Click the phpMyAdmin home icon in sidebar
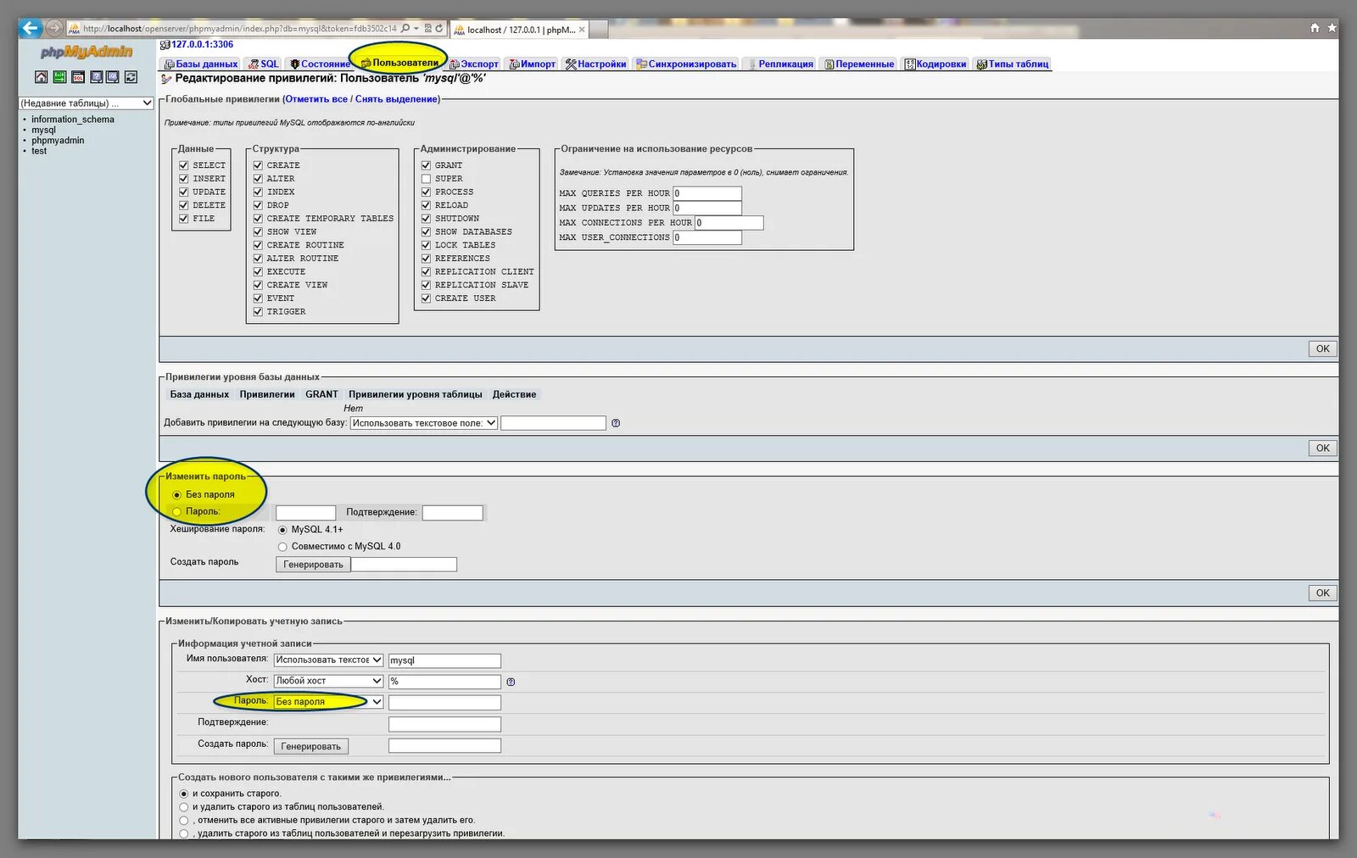This screenshot has width=1357, height=858. click(x=41, y=77)
